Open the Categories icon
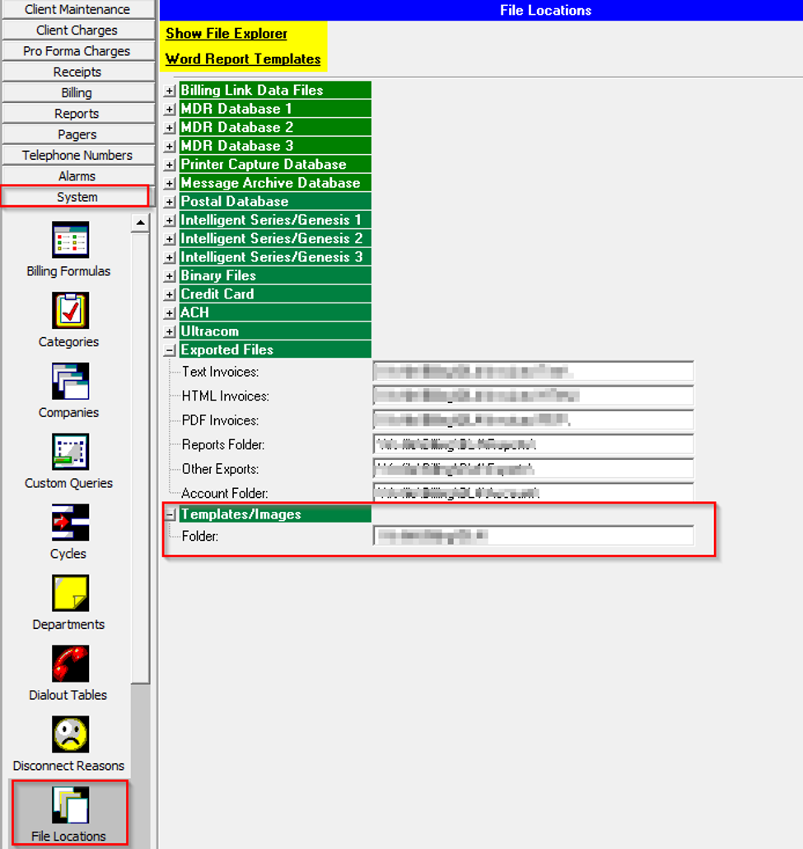The width and height of the screenshot is (803, 849). [x=69, y=311]
